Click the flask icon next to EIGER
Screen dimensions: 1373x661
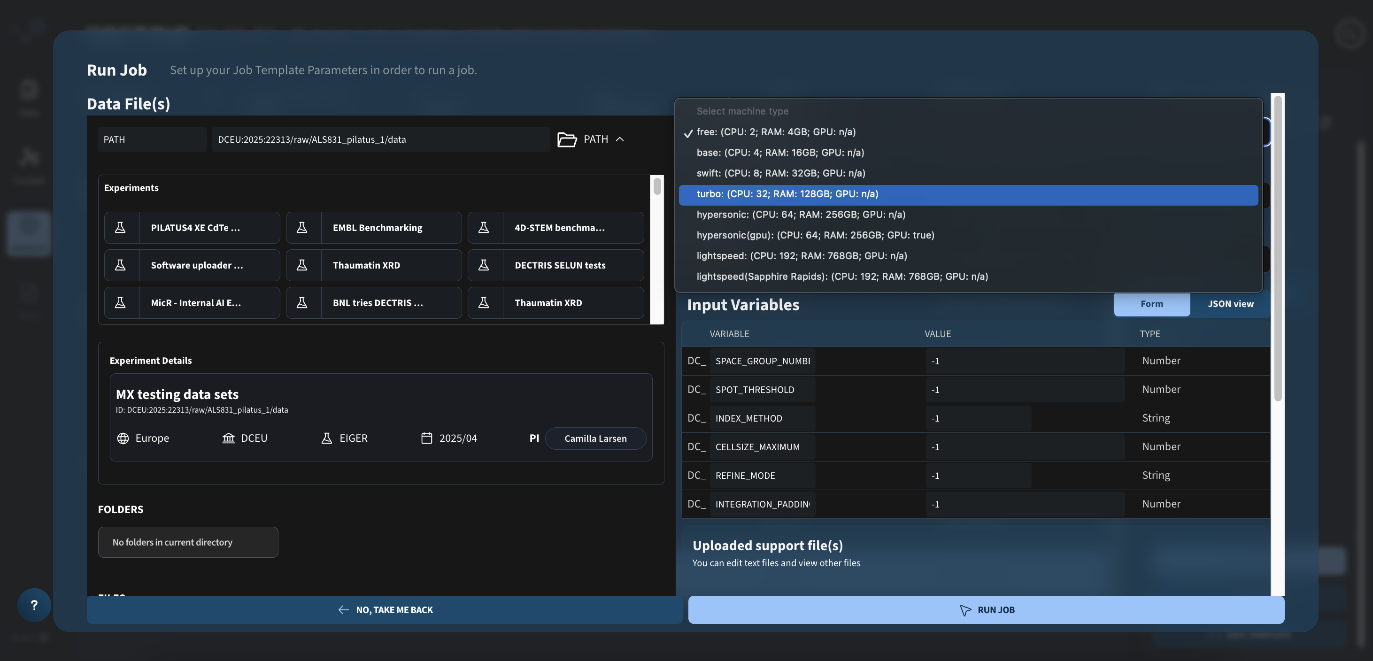(327, 438)
